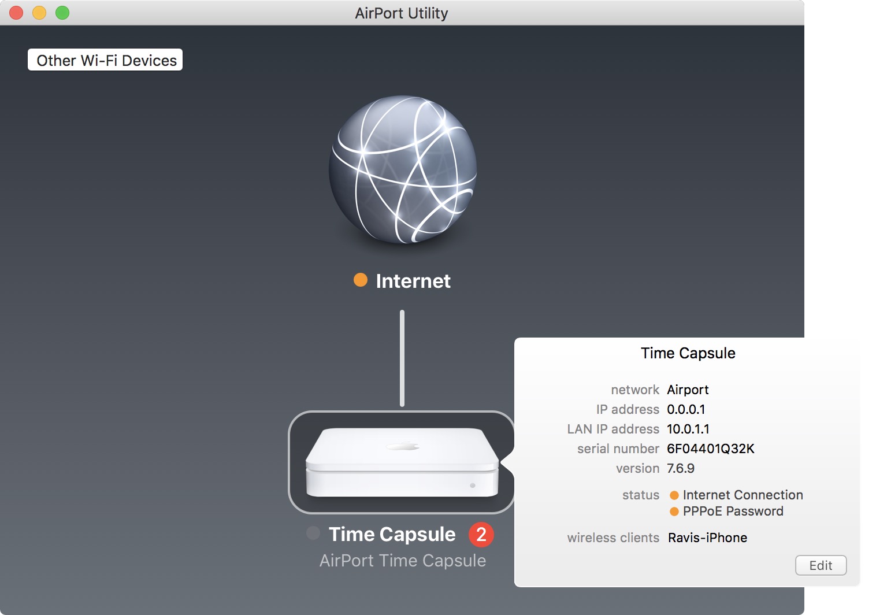This screenshot has height=615, width=876.
Task: Click the serial number field label
Action: pyautogui.click(x=618, y=449)
